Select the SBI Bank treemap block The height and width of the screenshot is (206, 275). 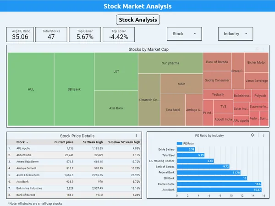[x=74, y=89]
